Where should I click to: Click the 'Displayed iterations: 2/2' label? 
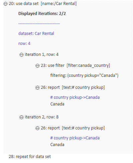(42, 14)
